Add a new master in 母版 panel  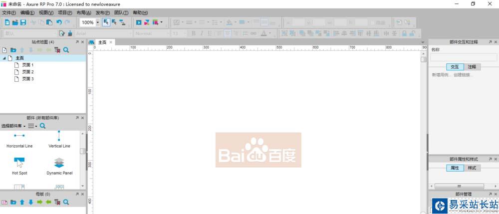[4, 202]
